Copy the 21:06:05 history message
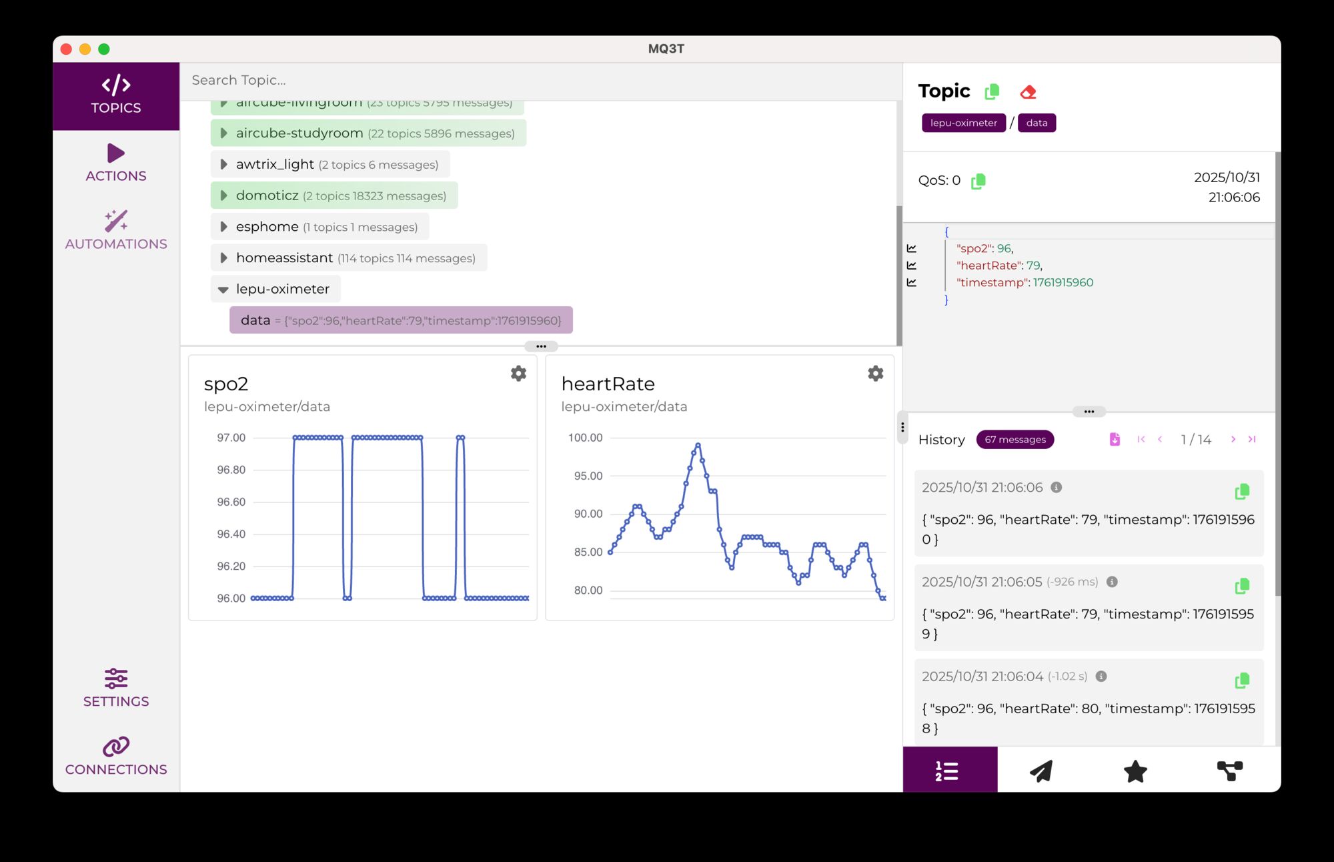The image size is (1334, 862). (x=1241, y=586)
